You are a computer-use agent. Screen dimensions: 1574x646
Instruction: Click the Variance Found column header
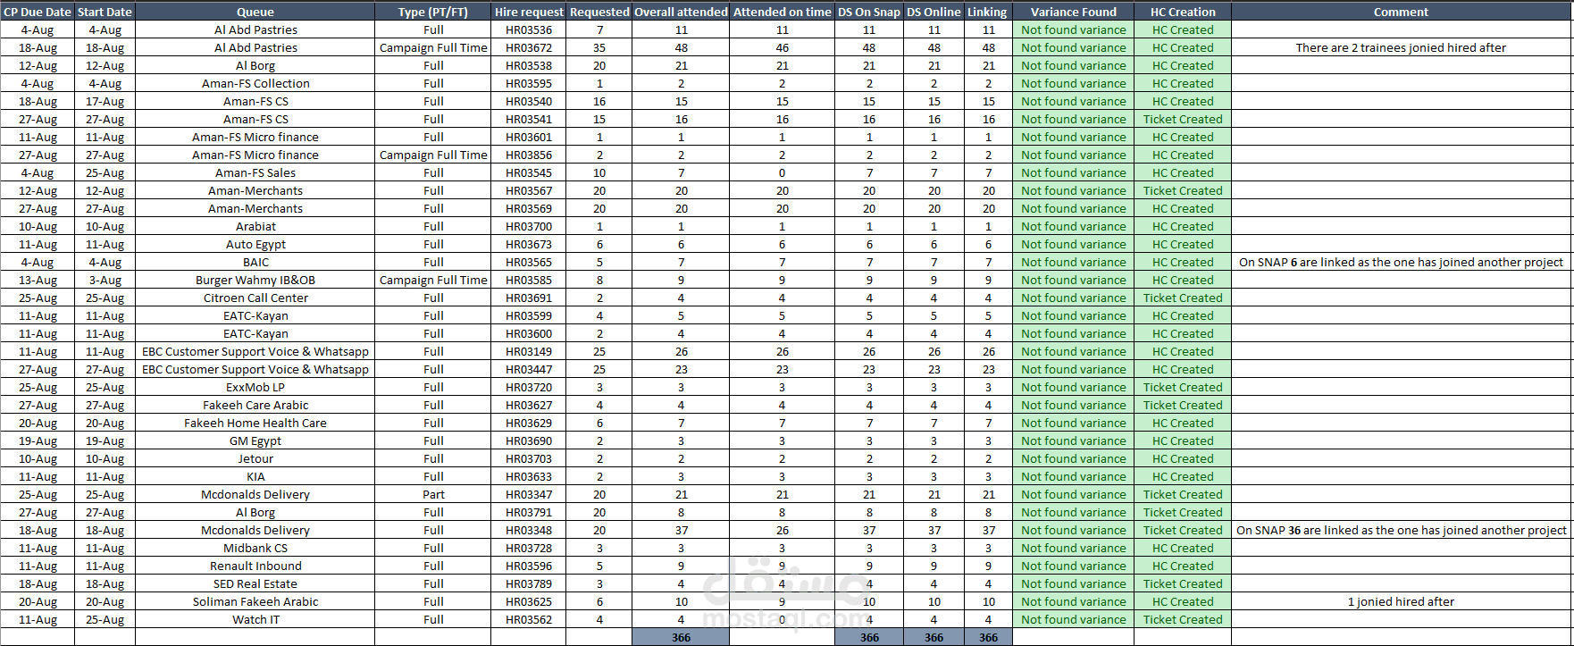(1074, 12)
